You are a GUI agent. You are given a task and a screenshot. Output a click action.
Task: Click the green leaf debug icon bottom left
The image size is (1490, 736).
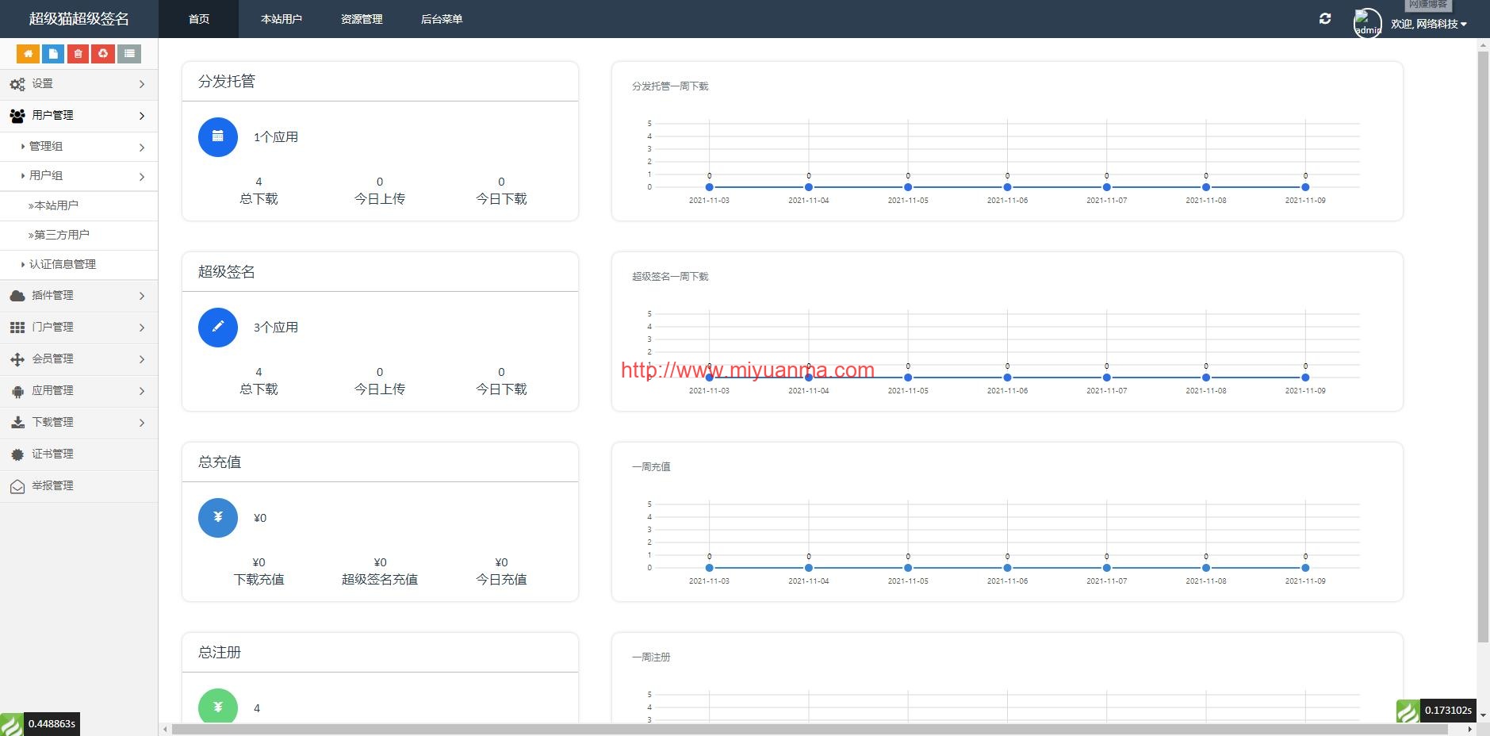[12, 724]
